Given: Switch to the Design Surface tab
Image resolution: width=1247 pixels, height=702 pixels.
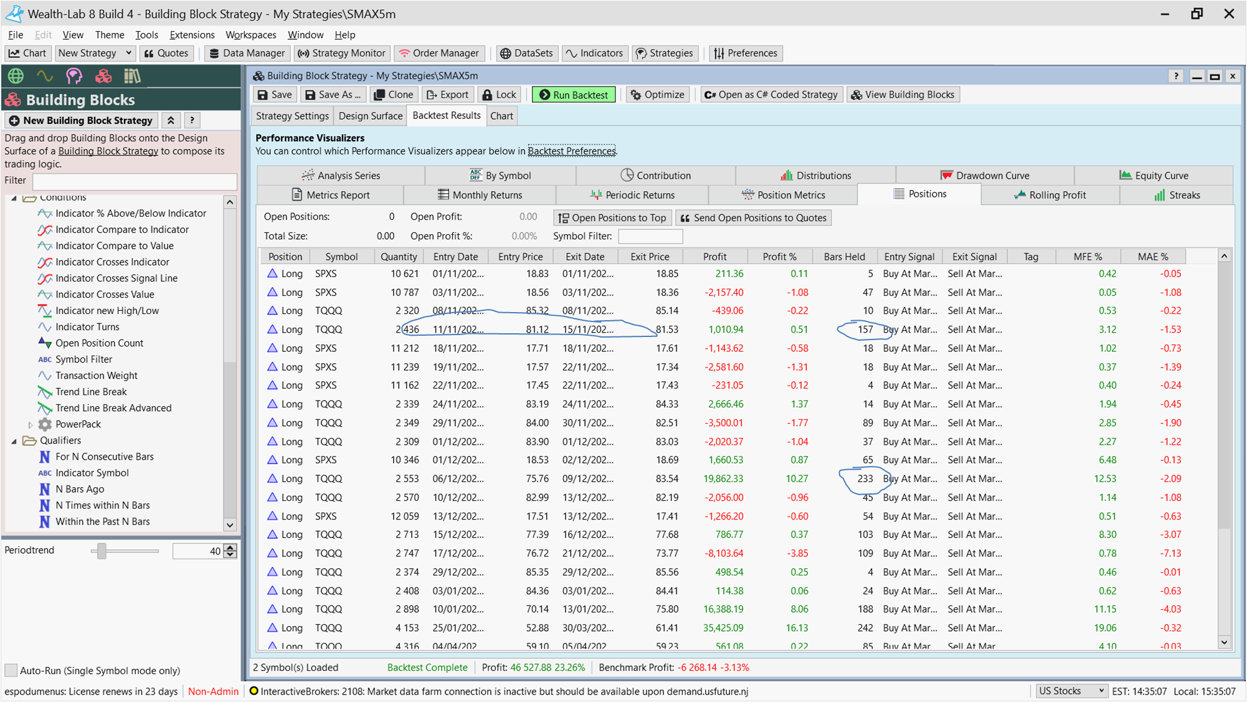Looking at the screenshot, I should tap(371, 116).
